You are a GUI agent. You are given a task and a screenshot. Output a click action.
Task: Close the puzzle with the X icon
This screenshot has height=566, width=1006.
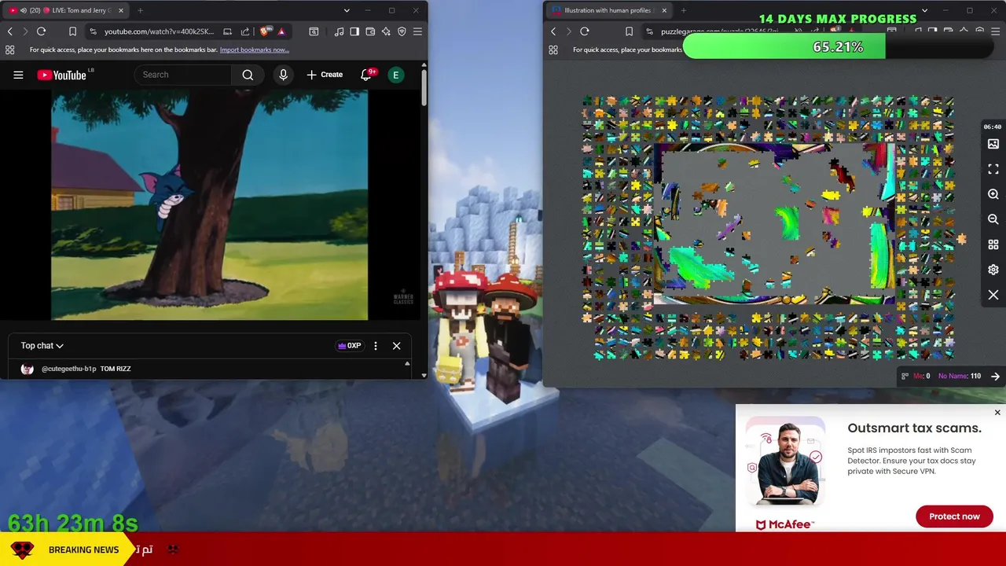click(993, 295)
